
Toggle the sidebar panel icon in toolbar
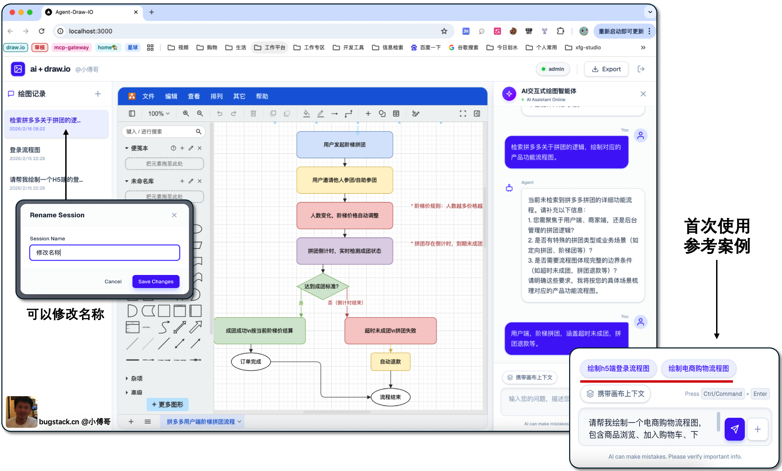[x=132, y=114]
